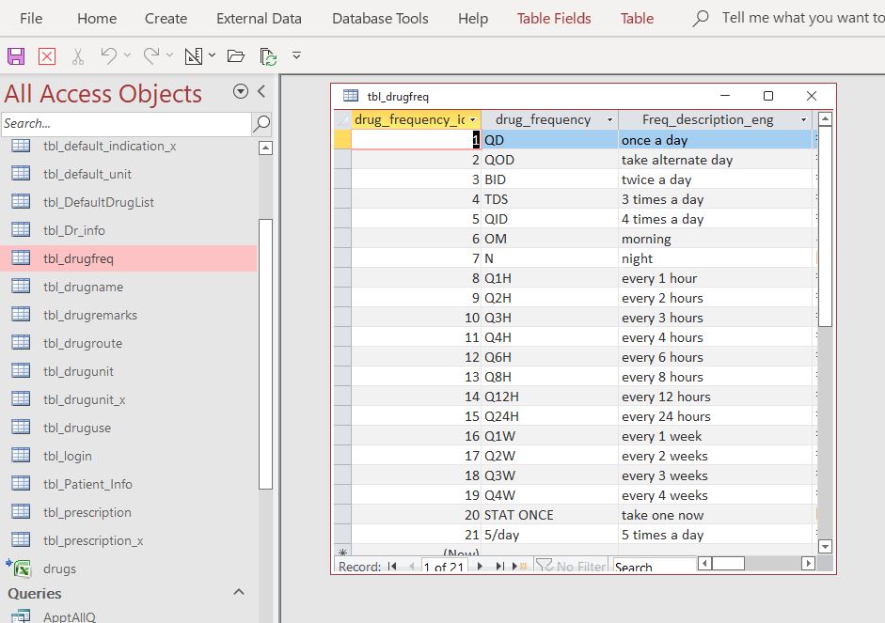885x623 pixels.
Task: Open the drug_frequency column filter dropdown
Action: pyautogui.click(x=609, y=118)
